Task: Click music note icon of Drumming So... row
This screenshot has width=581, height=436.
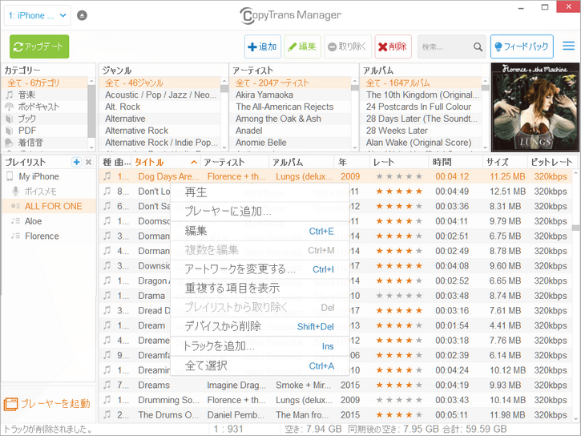Action: pyautogui.click(x=107, y=400)
